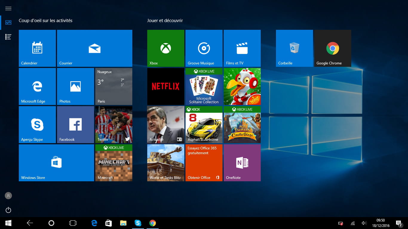The height and width of the screenshot is (229, 408).
Task: Open Microsoft Solitaire Collection tile
Action: click(204, 86)
